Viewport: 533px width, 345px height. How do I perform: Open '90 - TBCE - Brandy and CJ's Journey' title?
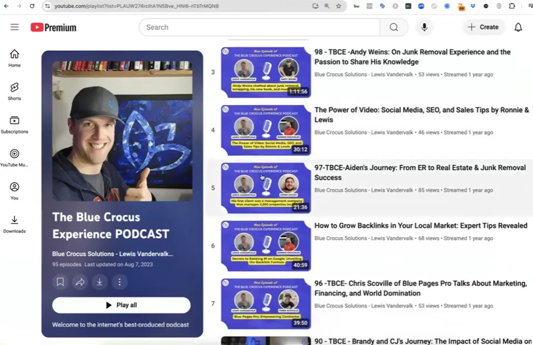pyautogui.click(x=423, y=341)
